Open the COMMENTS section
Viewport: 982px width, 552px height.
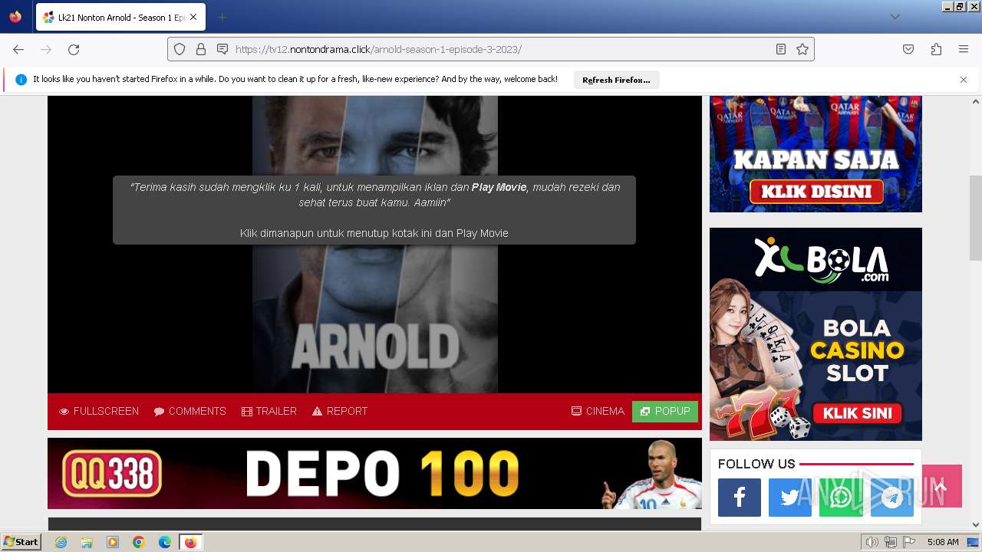(x=189, y=412)
